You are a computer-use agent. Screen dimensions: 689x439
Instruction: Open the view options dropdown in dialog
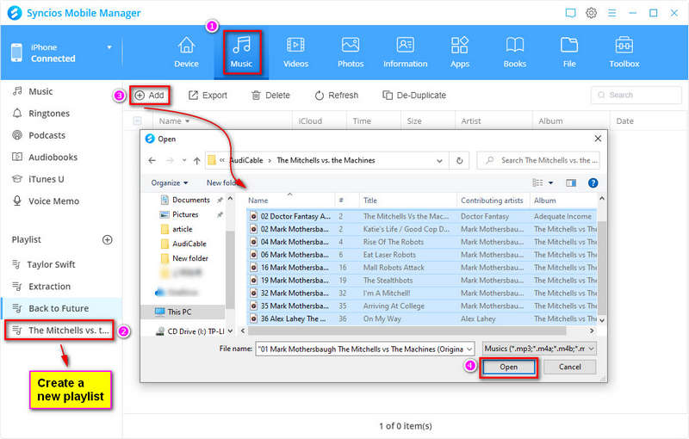550,183
